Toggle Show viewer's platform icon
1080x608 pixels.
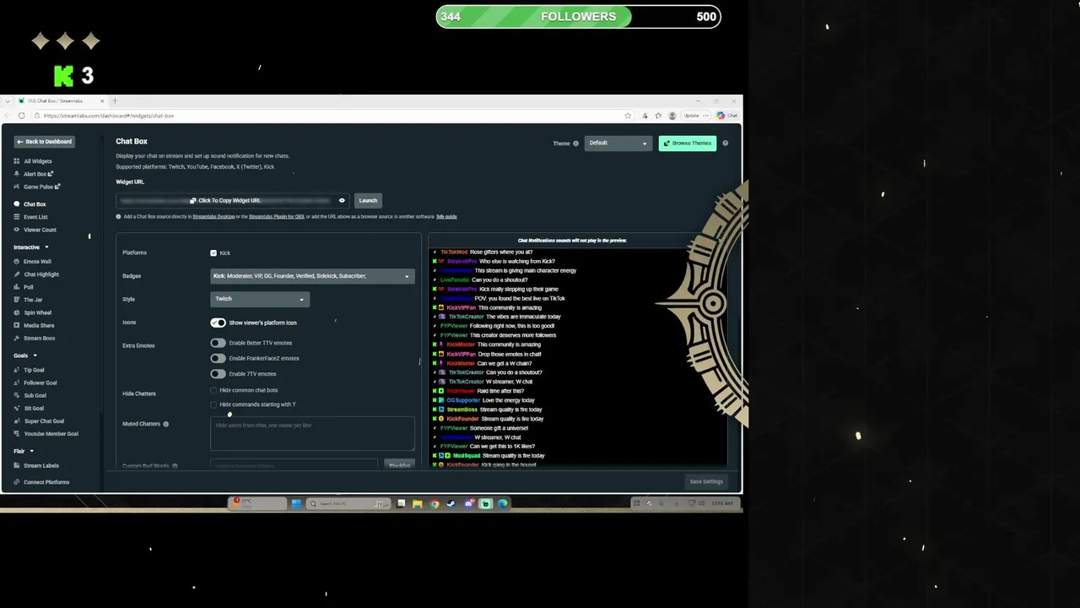coord(218,323)
